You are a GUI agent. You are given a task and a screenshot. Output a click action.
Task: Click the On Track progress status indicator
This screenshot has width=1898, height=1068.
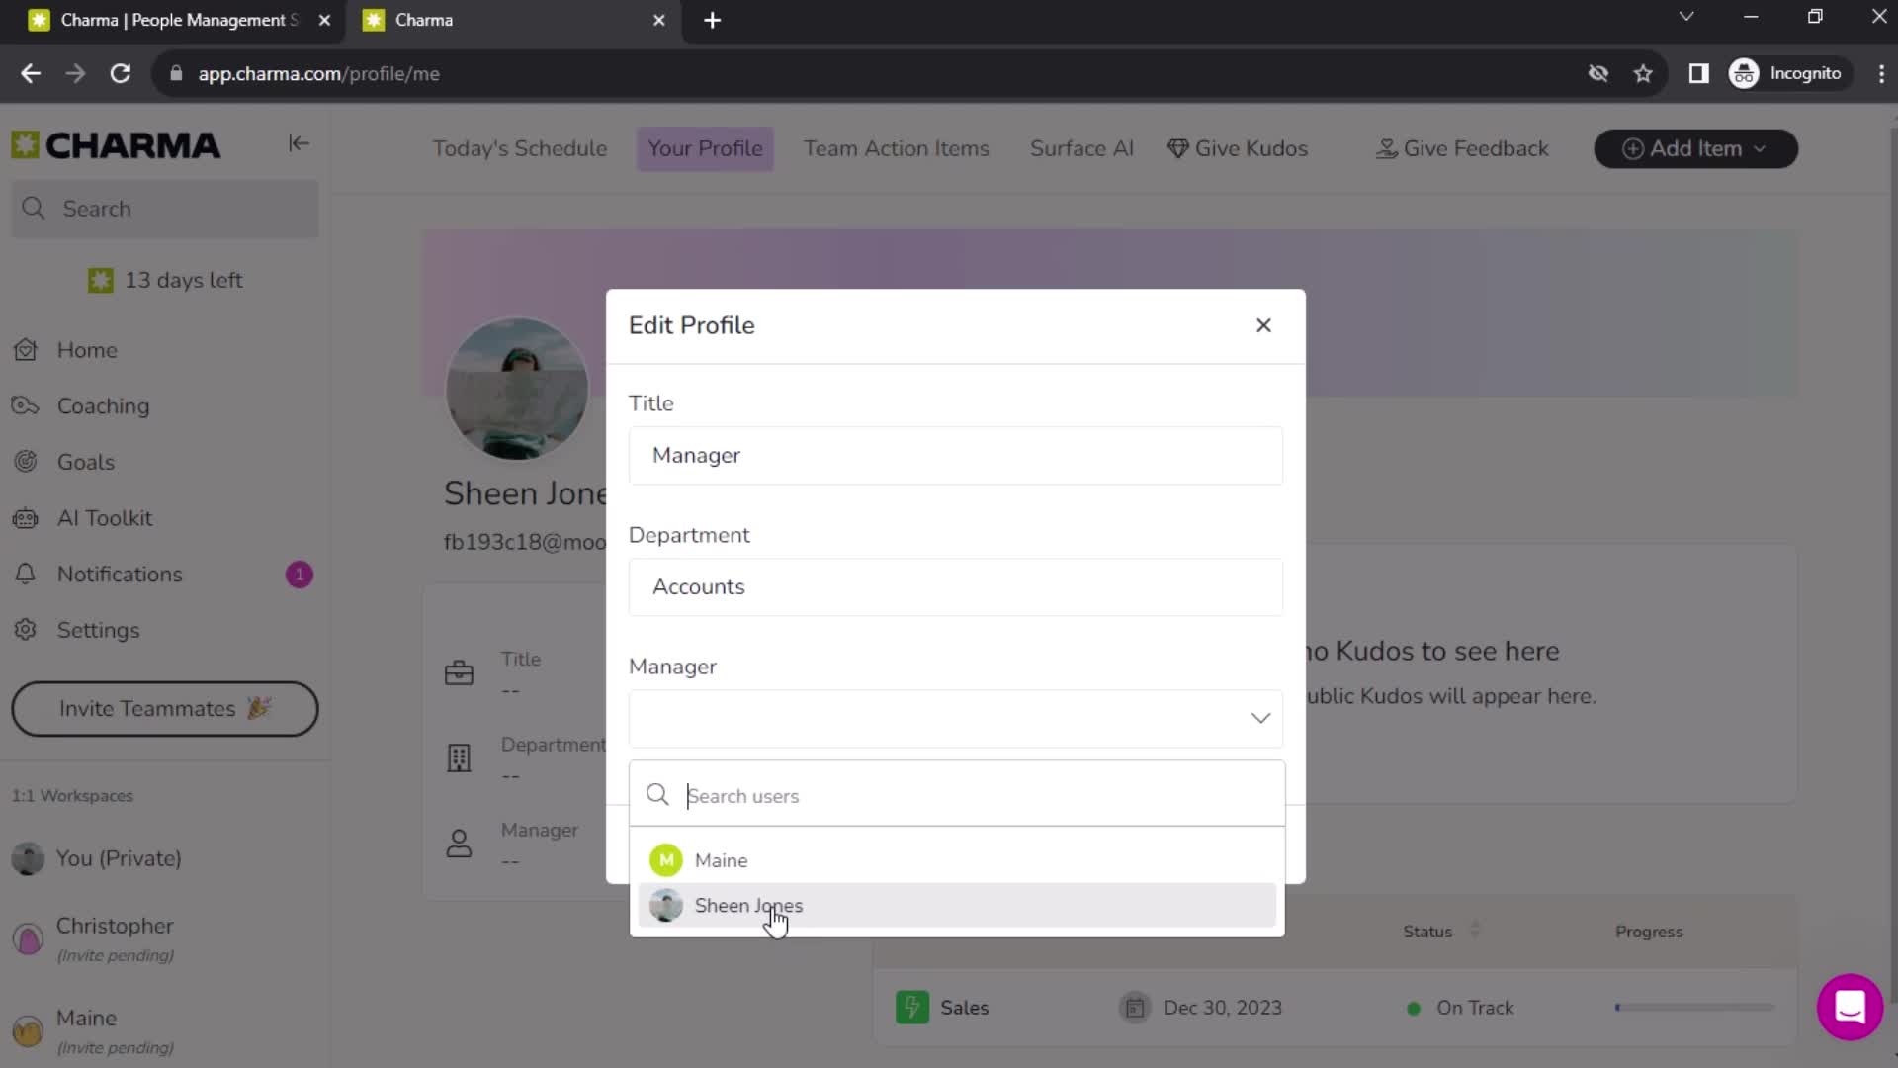click(x=1461, y=1008)
